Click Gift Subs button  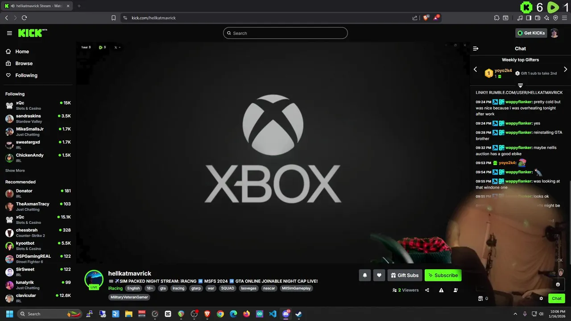(405, 276)
